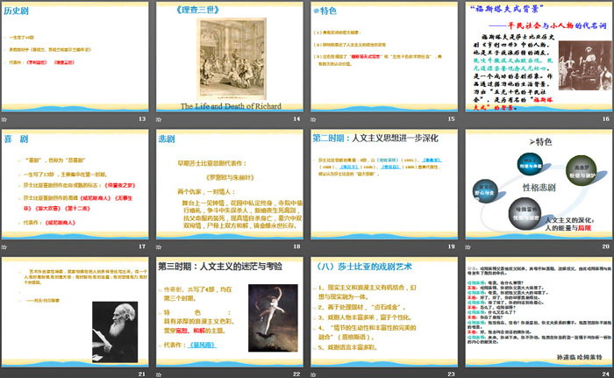This screenshot has width=614, height=378.
Task: Click the 《罗密欧与朱丽叶》 text on slide 18
Action: point(230,177)
